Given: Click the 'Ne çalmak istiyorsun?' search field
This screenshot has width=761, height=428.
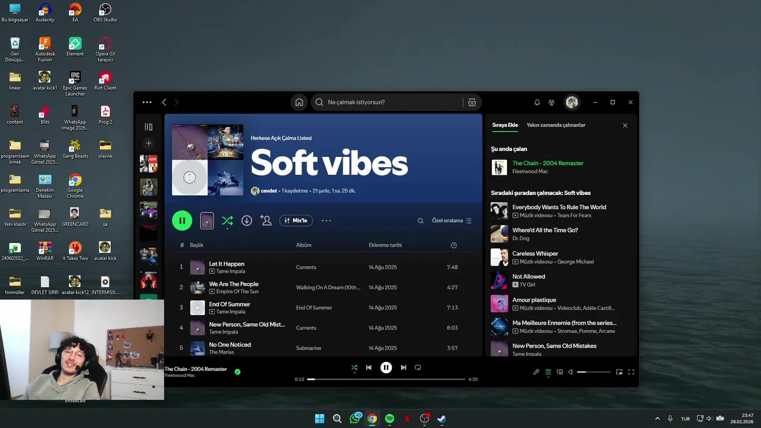Looking at the screenshot, I should [x=388, y=102].
